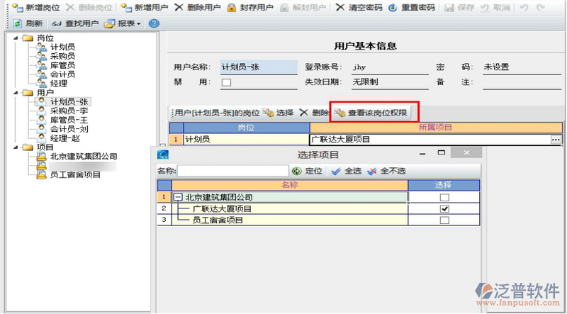This screenshot has height=314, width=567.
Task: Click the 用户名称 input field
Action: (x=259, y=67)
